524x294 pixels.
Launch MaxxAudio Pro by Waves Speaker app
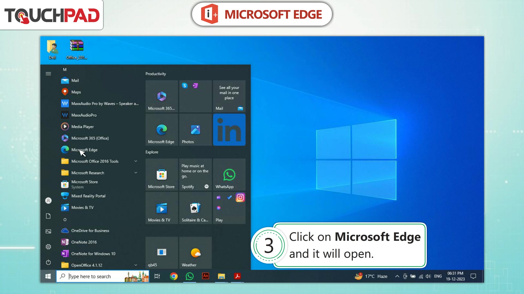coord(100,104)
